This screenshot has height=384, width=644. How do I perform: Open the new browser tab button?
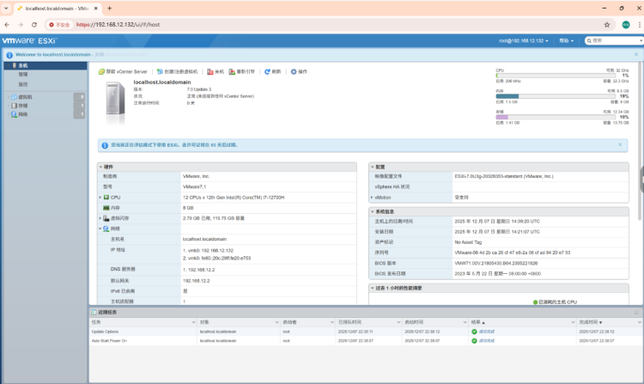[x=109, y=9]
